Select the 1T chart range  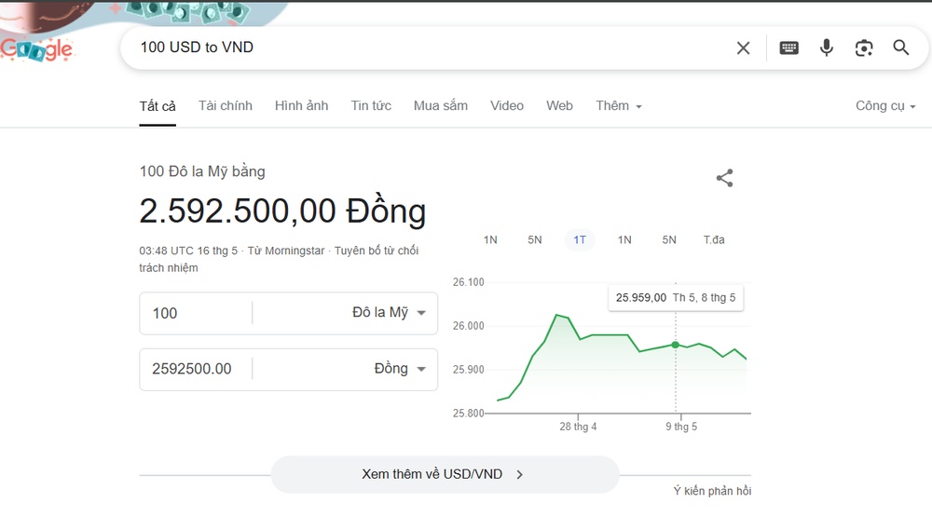[x=580, y=240]
